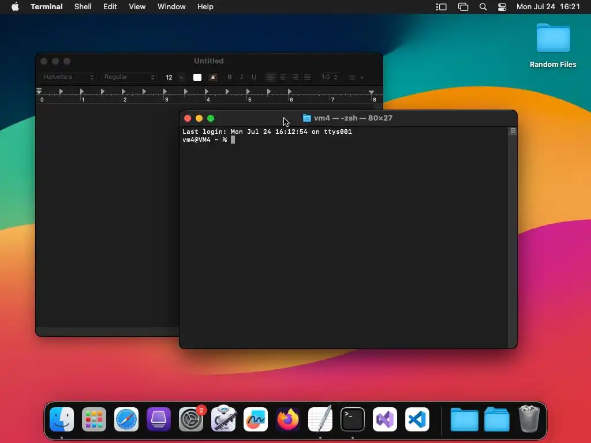Open line spacing 1.0 dropdown in TextEdit
Viewport: 591px width, 443px height.
pyautogui.click(x=329, y=77)
